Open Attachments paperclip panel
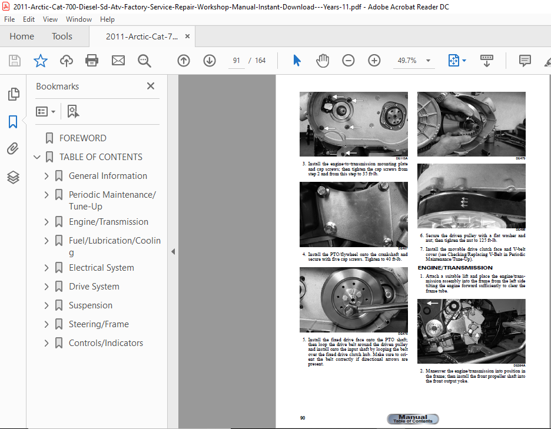The height and width of the screenshot is (429, 551). 13,149
